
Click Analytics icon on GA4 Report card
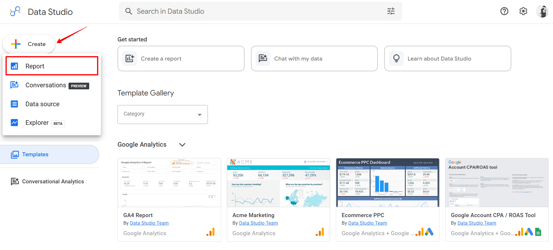pyautogui.click(x=211, y=232)
